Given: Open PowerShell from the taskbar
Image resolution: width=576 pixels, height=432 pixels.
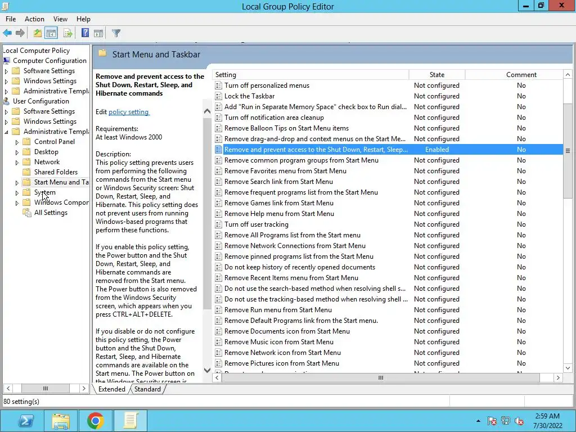Looking at the screenshot, I should click(x=25, y=421).
